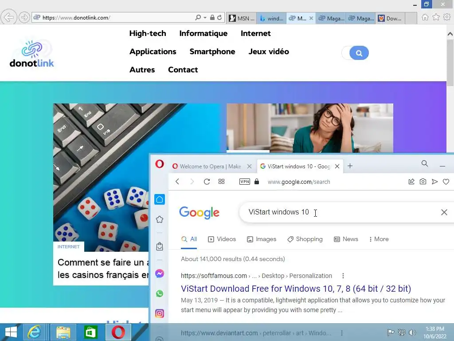Click Opera address bar site lock icon
This screenshot has width=454, height=341.
pos(257,182)
